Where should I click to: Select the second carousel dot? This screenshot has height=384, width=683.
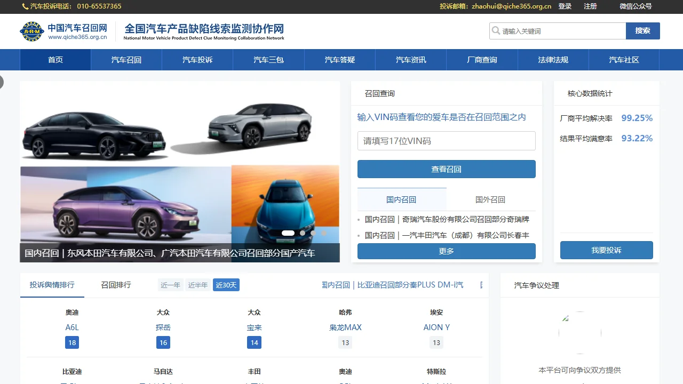tap(302, 233)
